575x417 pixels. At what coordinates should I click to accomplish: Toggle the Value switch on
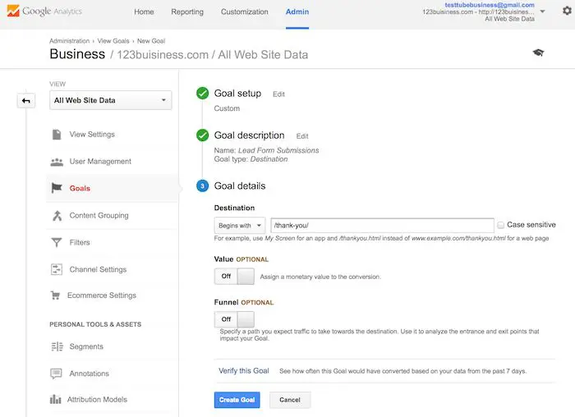point(234,277)
